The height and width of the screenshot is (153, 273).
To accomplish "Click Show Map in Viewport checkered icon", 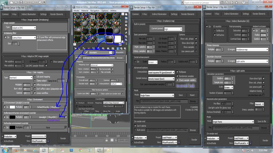I will [113, 48].
